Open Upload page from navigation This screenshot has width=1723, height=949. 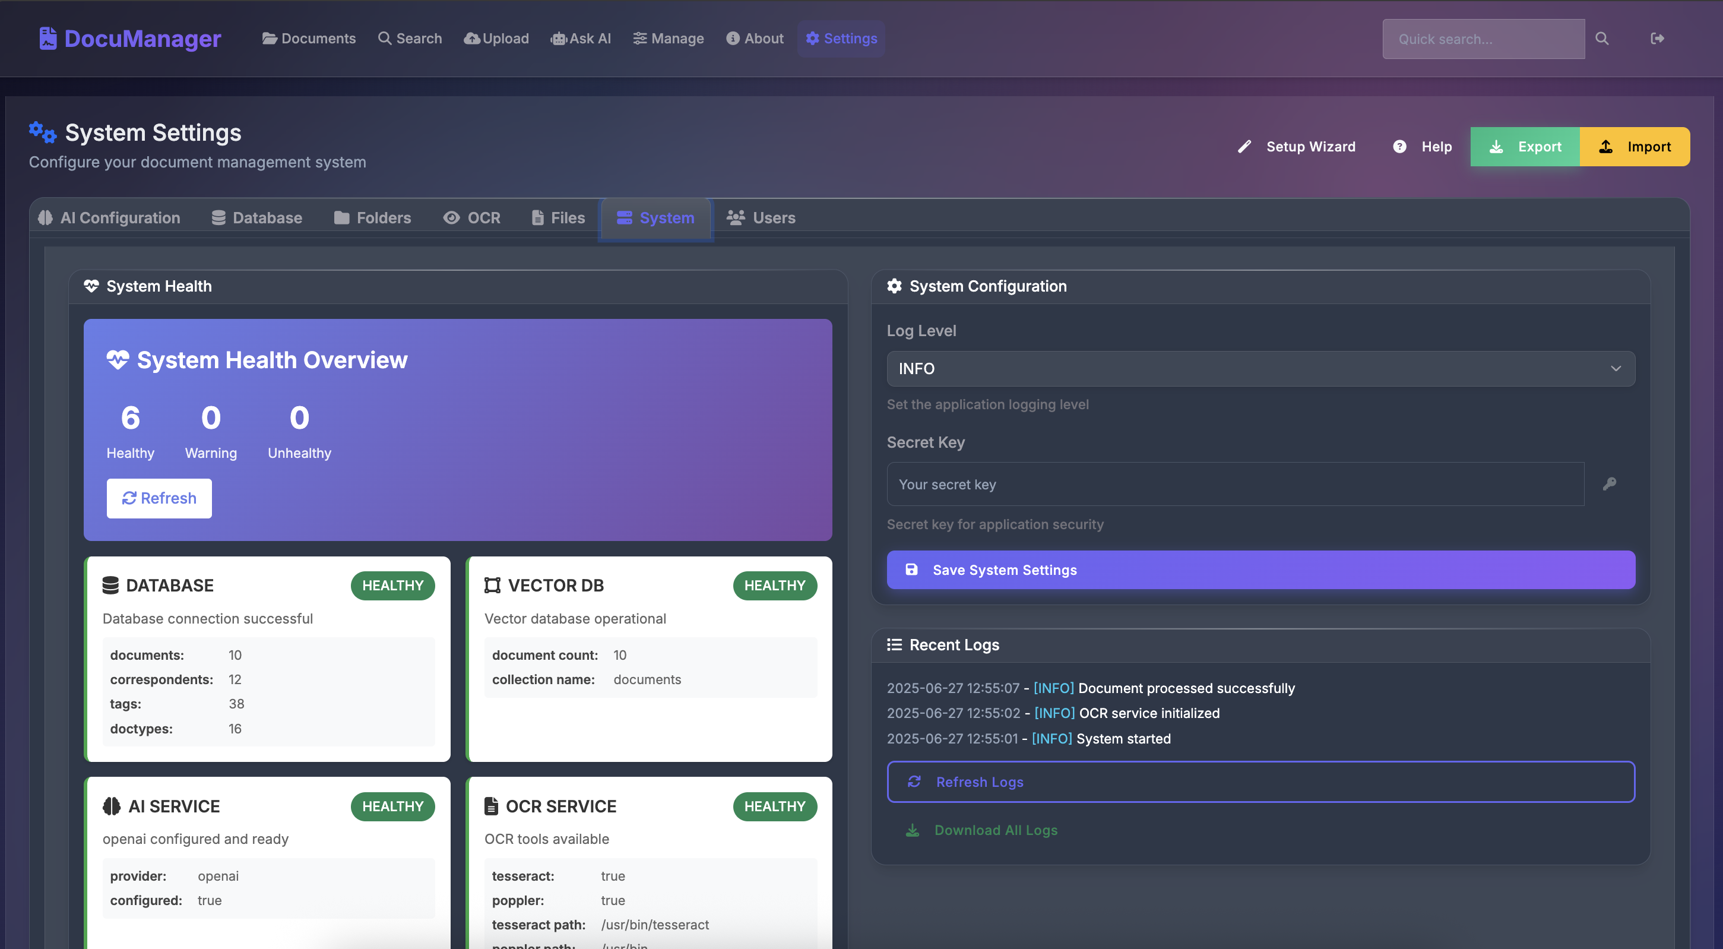pos(496,39)
